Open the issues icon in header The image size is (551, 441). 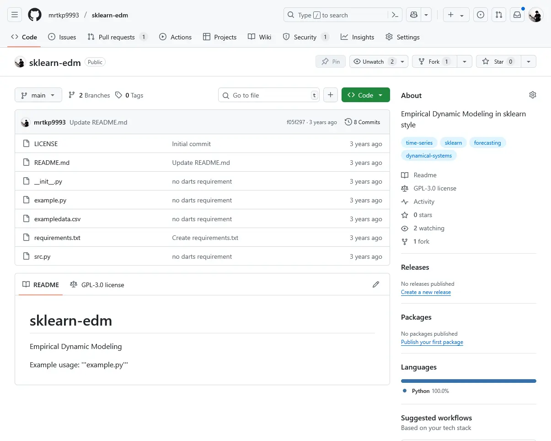point(481,15)
